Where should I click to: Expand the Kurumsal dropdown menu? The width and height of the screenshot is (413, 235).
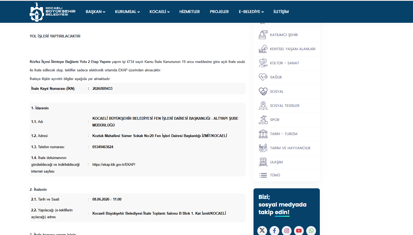point(127,12)
